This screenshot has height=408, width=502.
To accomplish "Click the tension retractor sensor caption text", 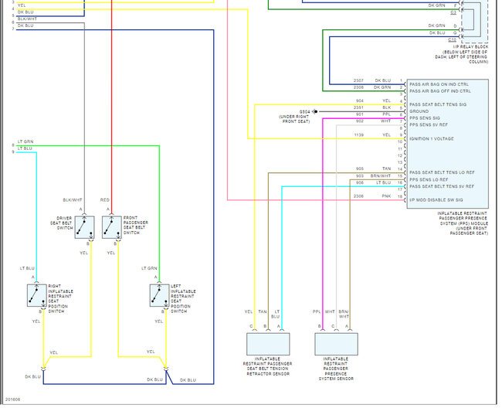I will pyautogui.click(x=268, y=366).
